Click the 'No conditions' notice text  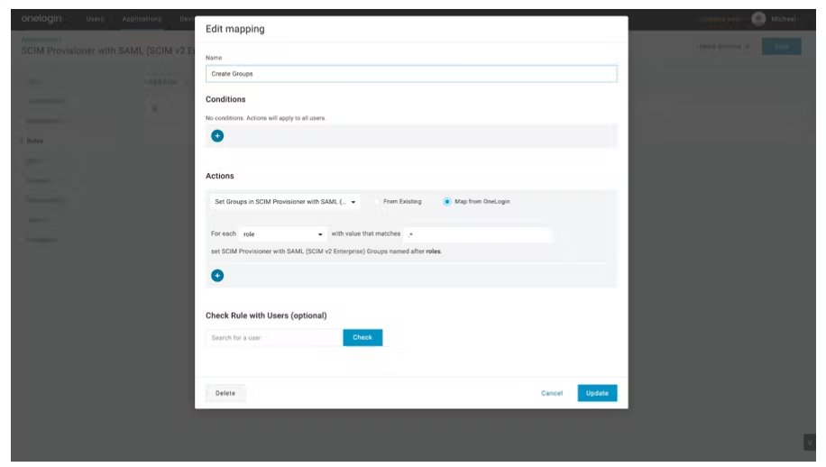pos(265,118)
